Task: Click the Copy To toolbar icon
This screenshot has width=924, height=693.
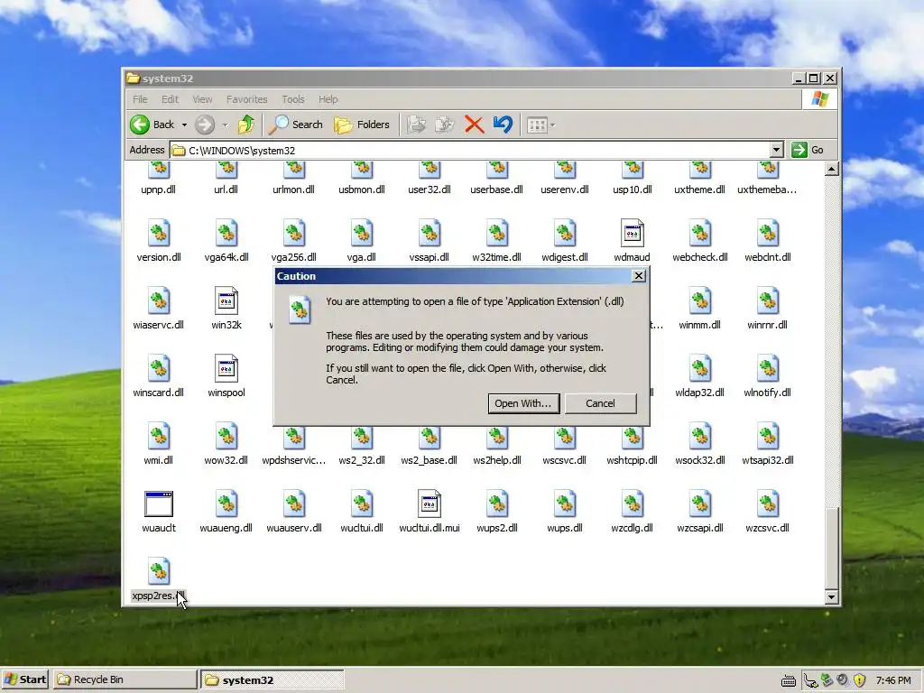Action: point(445,125)
